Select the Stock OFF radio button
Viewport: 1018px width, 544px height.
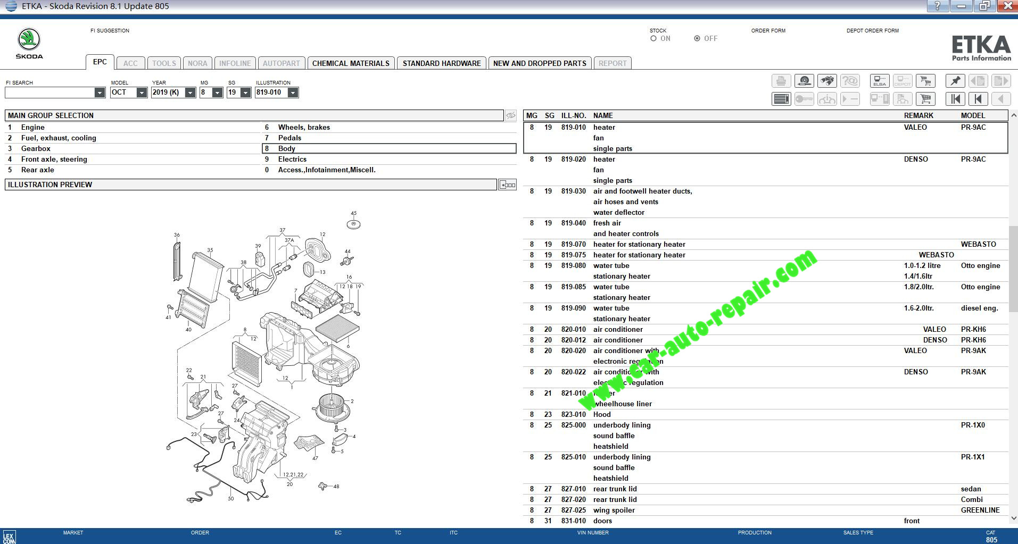(x=697, y=38)
